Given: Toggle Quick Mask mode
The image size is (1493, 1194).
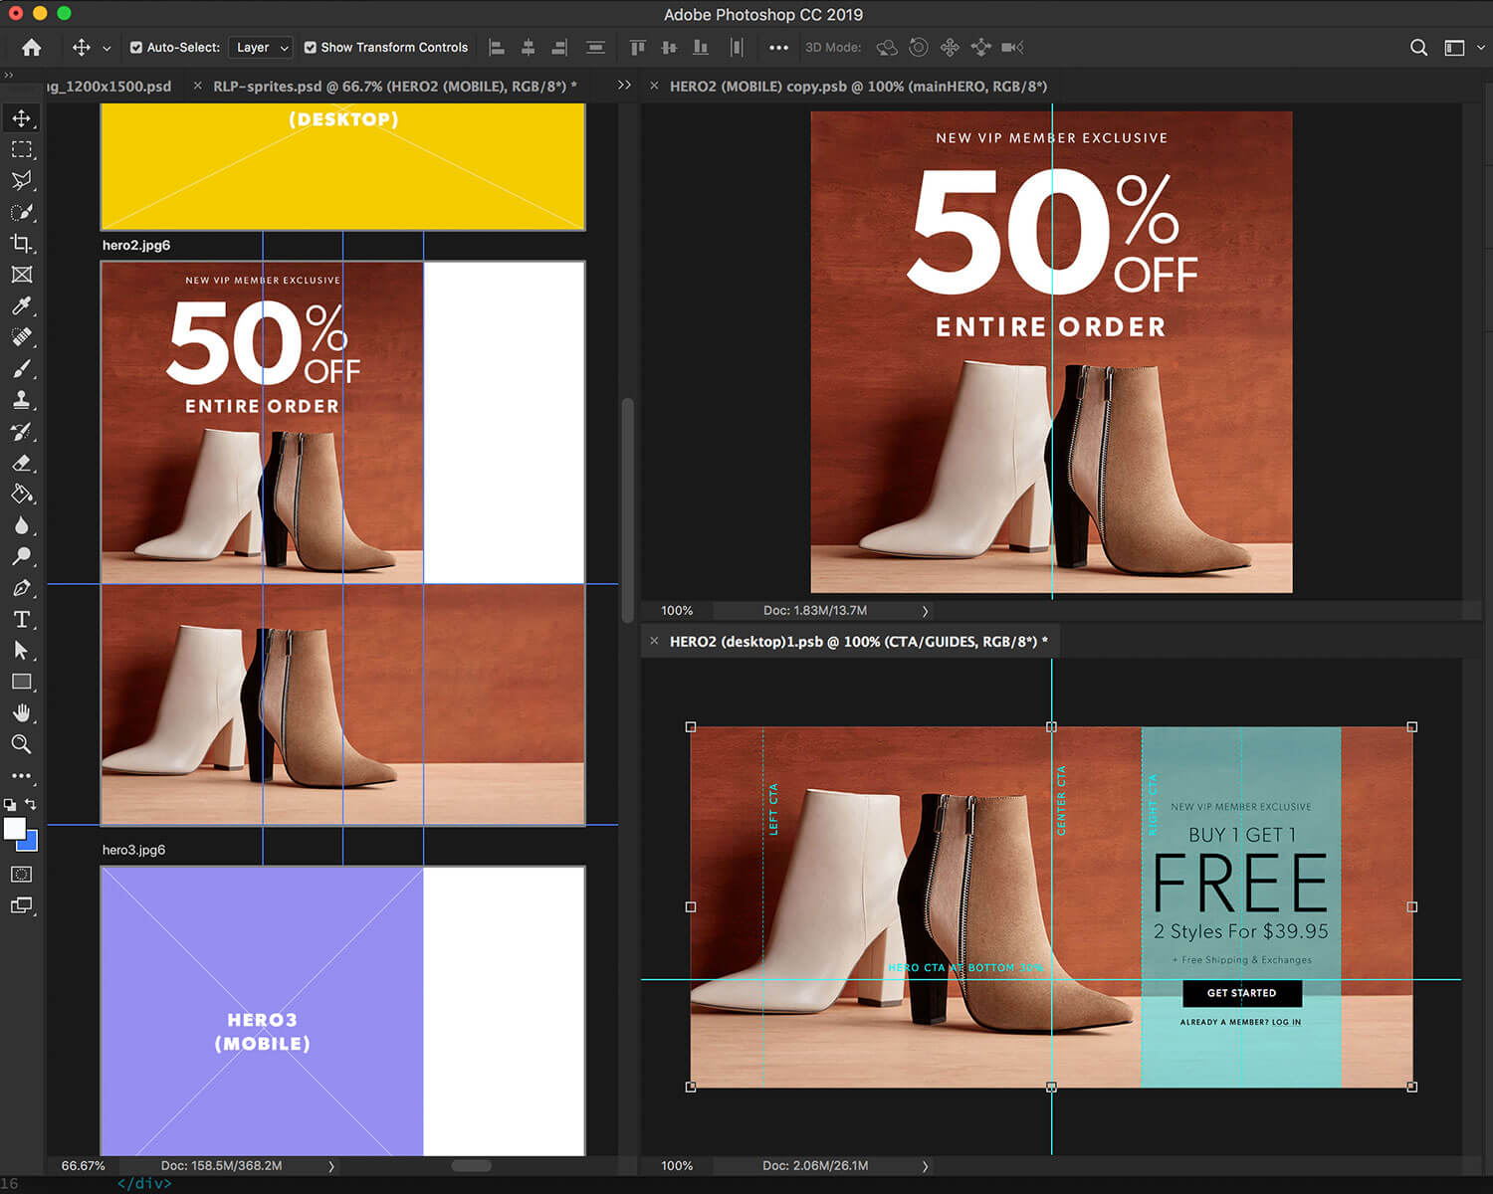Looking at the screenshot, I should click(x=21, y=875).
